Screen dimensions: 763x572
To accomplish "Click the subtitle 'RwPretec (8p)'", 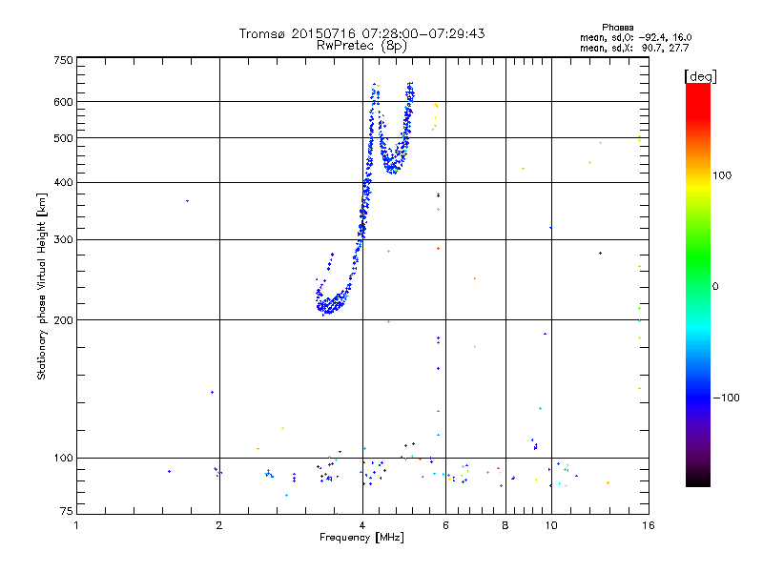I will tap(361, 46).
